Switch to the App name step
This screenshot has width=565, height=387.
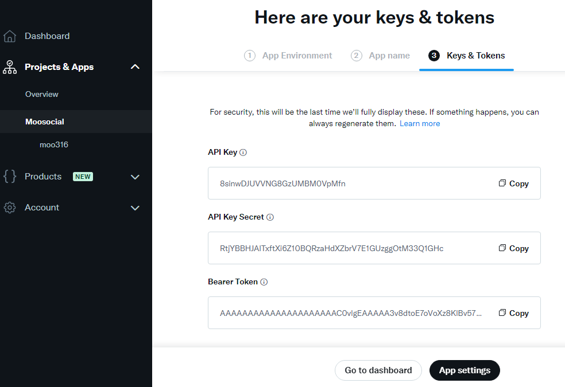(380, 56)
